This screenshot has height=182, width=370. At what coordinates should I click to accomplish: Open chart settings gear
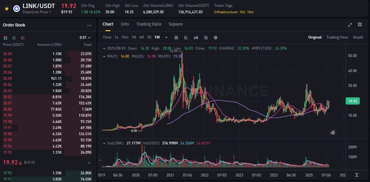(216, 38)
